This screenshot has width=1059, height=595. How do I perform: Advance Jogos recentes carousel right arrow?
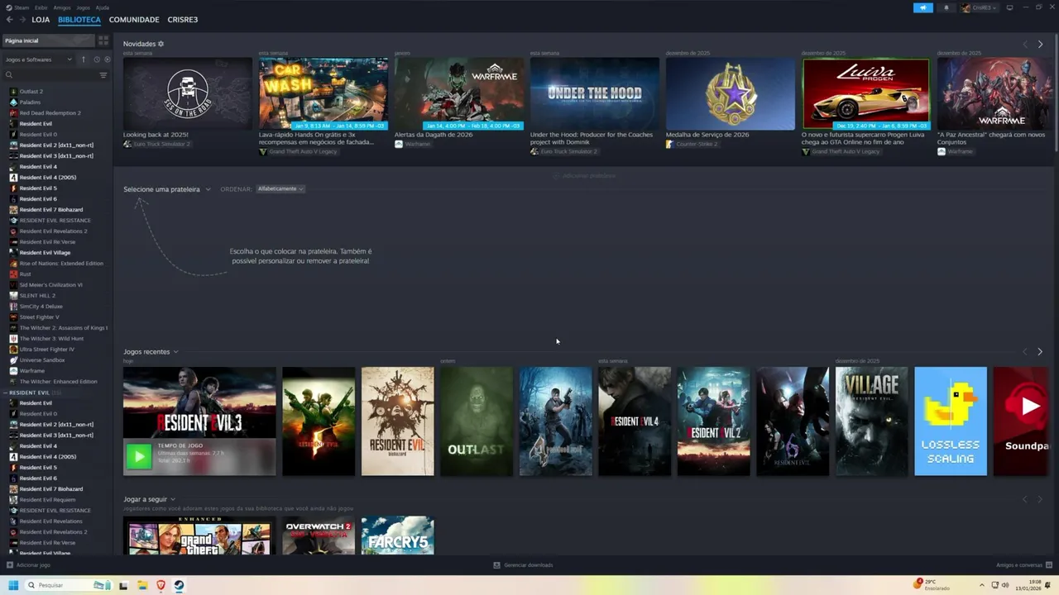(1040, 351)
